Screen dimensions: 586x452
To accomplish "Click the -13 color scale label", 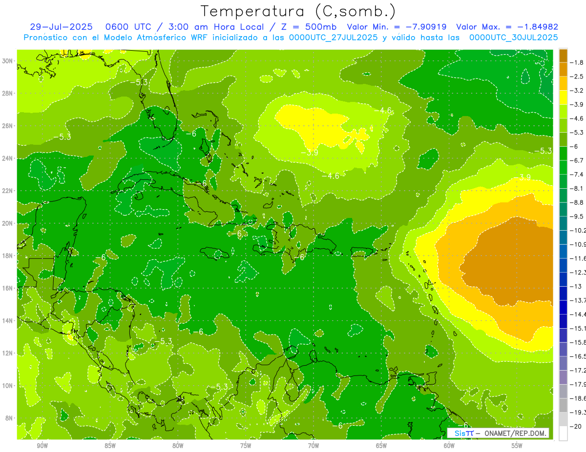I will click(x=576, y=286).
